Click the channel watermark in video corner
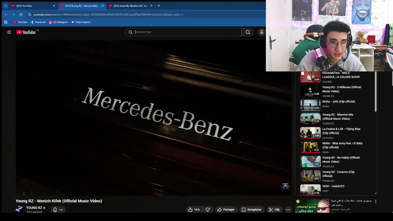 coord(285,186)
